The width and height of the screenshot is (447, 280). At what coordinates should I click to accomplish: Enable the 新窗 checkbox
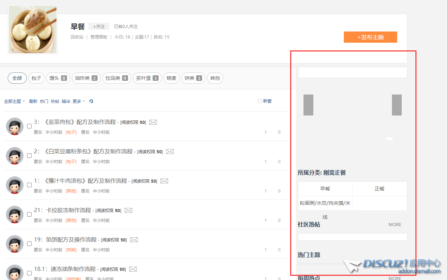tap(260, 101)
